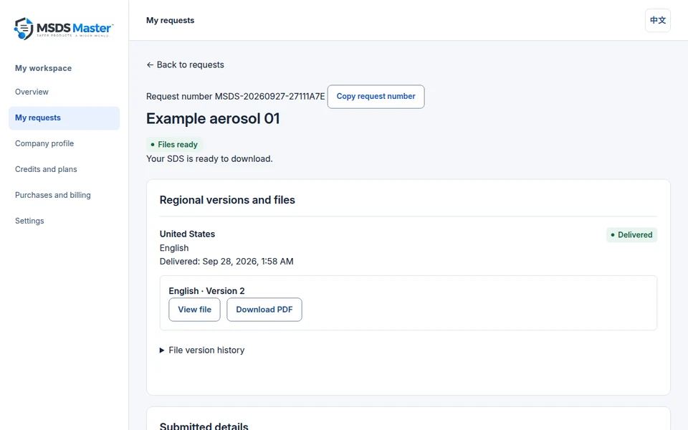Click the United States region label
The image size is (688, 430).
pos(187,234)
